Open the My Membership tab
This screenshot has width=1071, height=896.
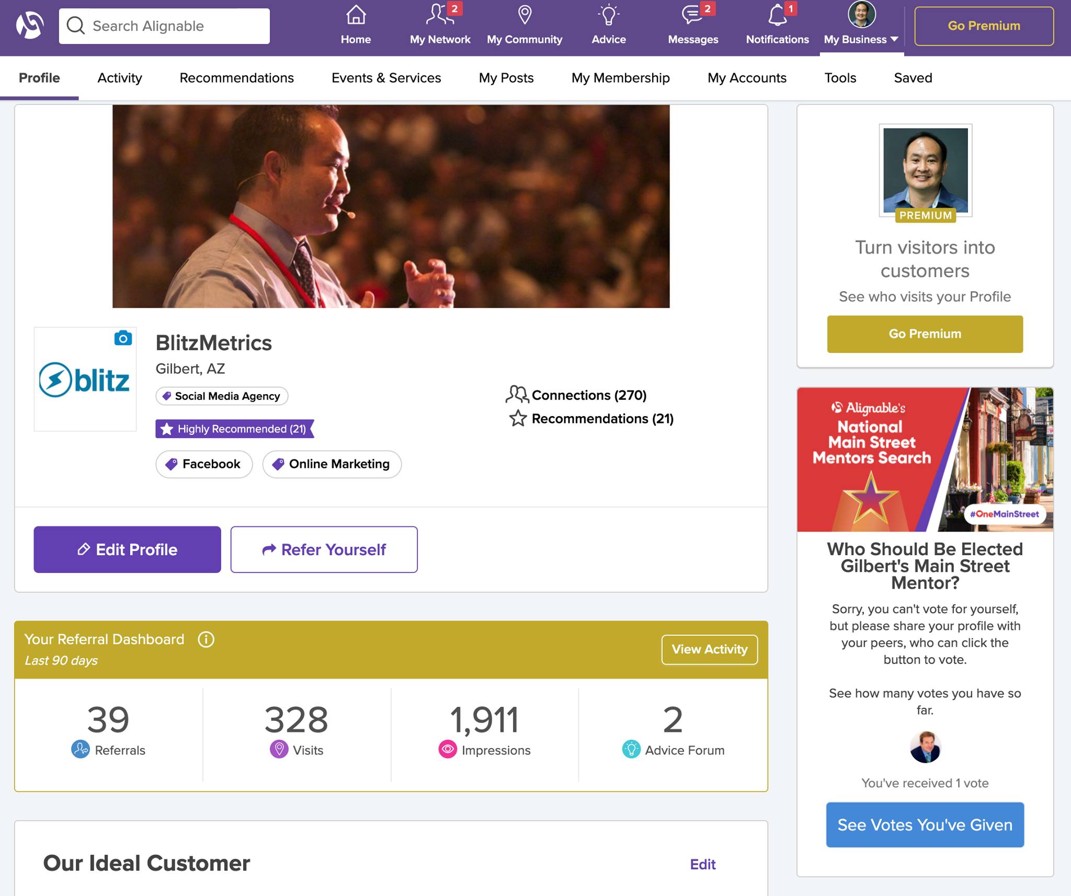(x=621, y=78)
